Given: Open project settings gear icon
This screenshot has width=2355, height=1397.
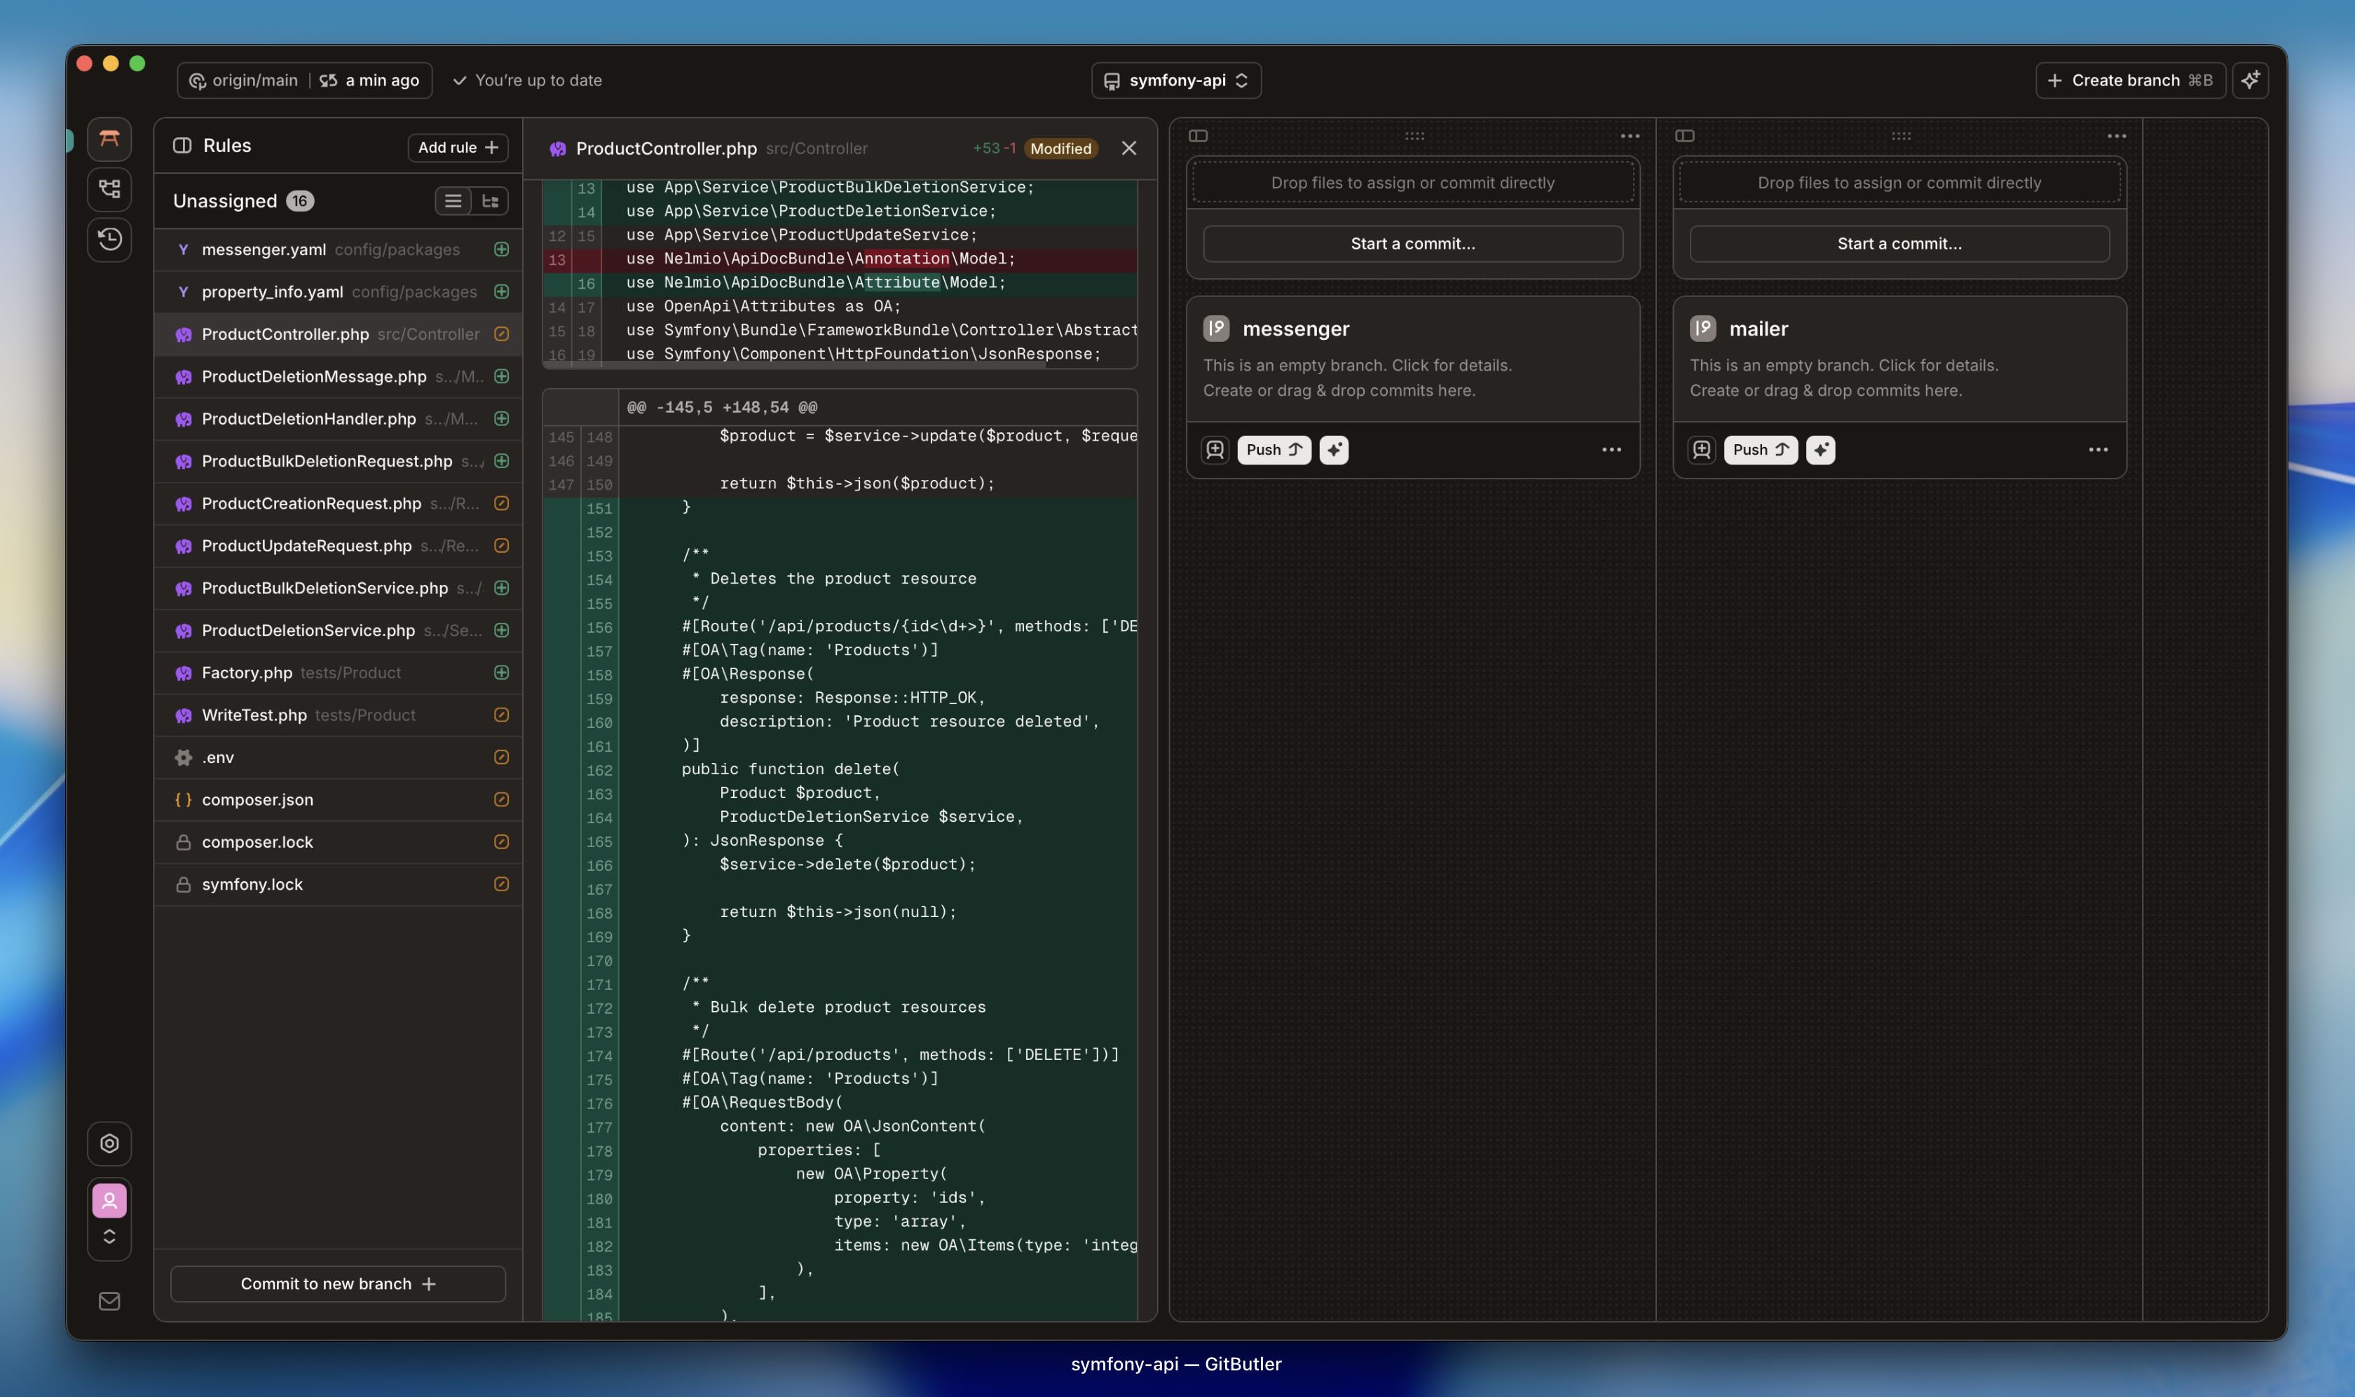Looking at the screenshot, I should point(109,1143).
